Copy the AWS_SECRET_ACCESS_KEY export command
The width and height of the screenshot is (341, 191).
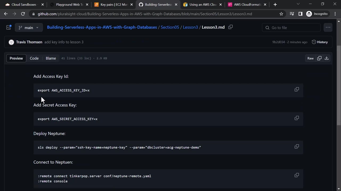[x=297, y=118]
